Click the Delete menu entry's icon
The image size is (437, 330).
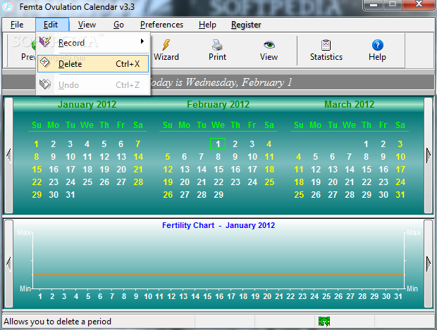[x=45, y=63]
